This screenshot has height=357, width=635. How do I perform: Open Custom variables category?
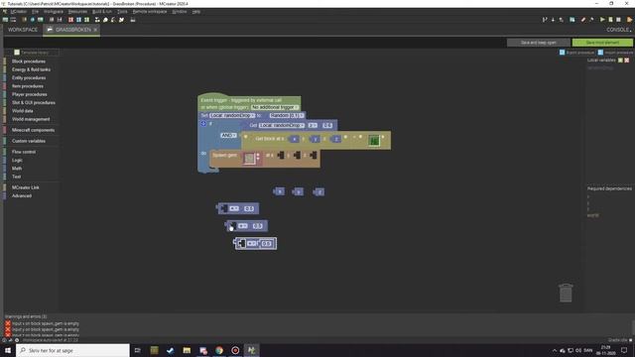(x=29, y=141)
